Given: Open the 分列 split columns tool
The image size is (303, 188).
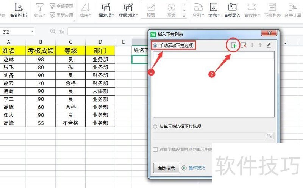Looking at the screenshot, I should (x=198, y=11).
